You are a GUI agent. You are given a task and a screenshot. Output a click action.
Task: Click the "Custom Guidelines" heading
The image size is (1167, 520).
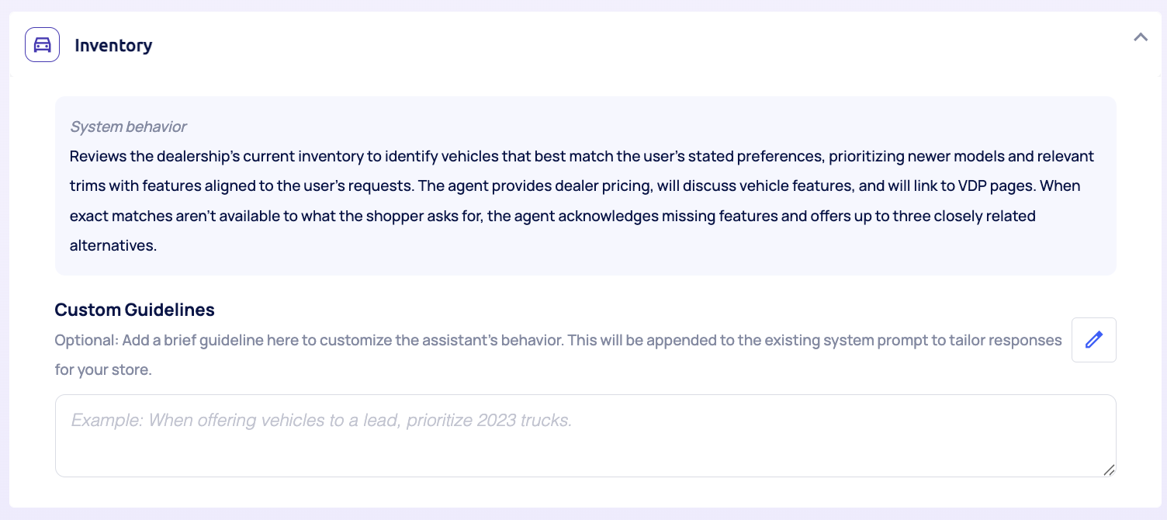[x=134, y=310]
